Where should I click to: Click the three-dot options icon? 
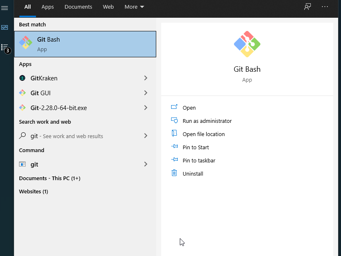(x=325, y=7)
